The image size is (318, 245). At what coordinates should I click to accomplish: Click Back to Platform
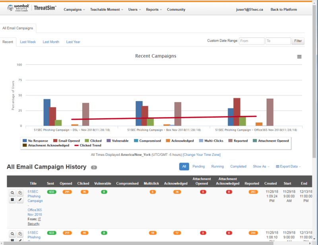point(283,10)
